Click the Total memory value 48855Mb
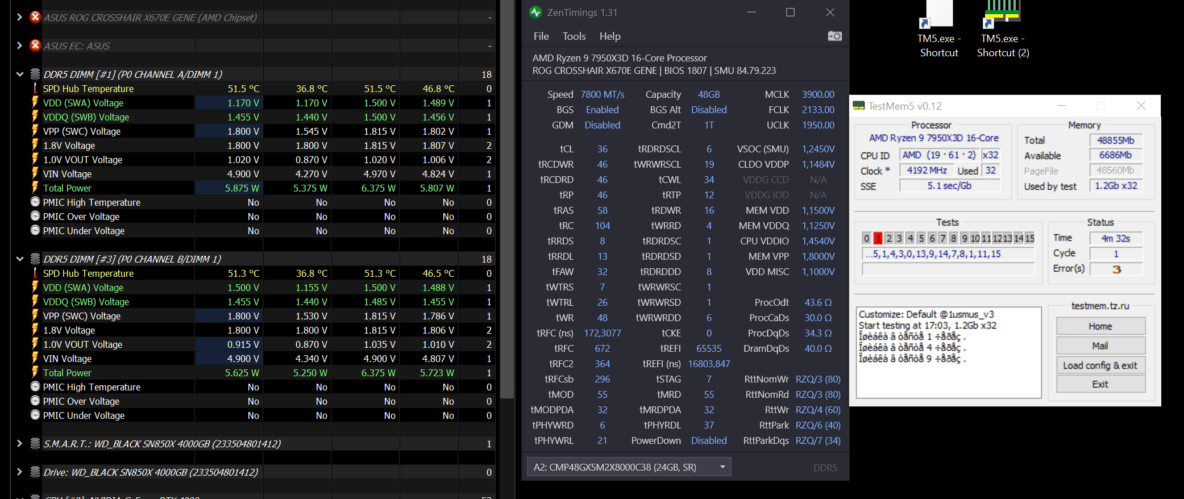The height and width of the screenshot is (499, 1184). point(1116,140)
